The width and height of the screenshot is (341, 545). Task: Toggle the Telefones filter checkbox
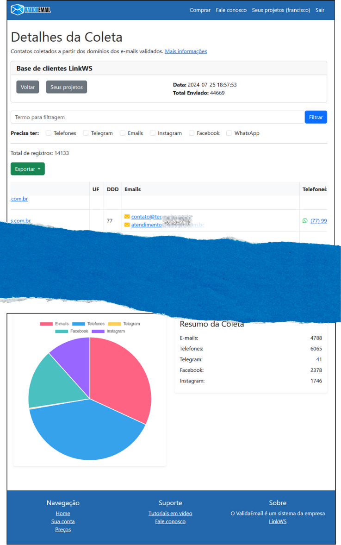49,133
